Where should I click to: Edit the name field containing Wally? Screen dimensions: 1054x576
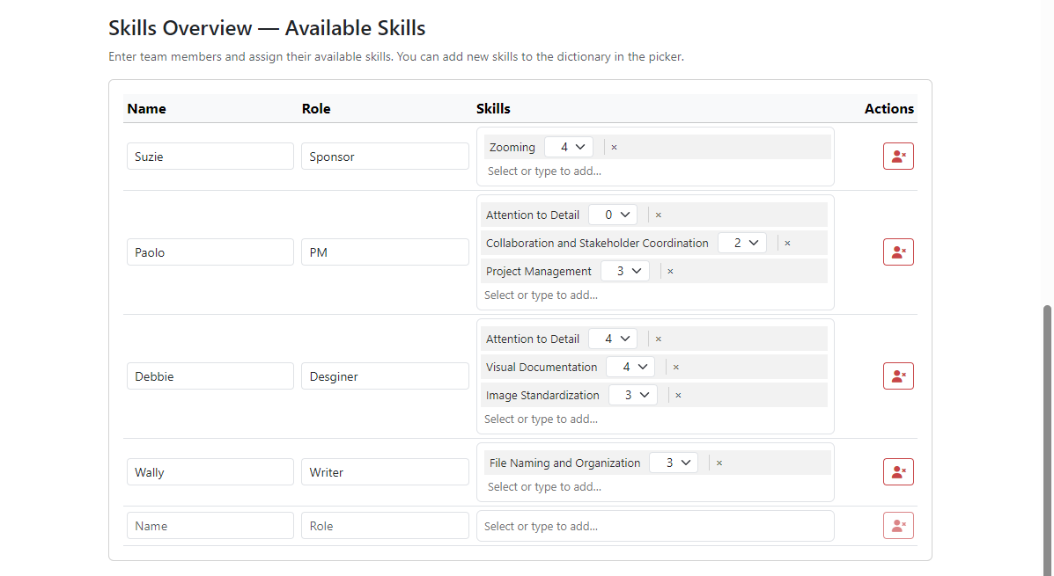point(210,472)
